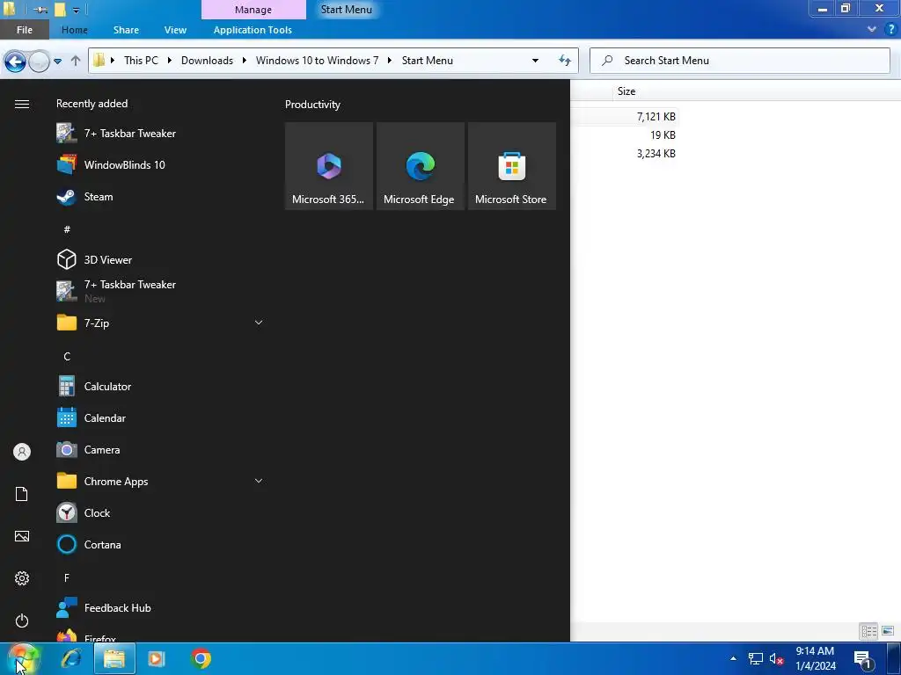Viewport: 901px width, 675px height.
Task: Open the Microsoft Edge tile
Action: [x=420, y=166]
